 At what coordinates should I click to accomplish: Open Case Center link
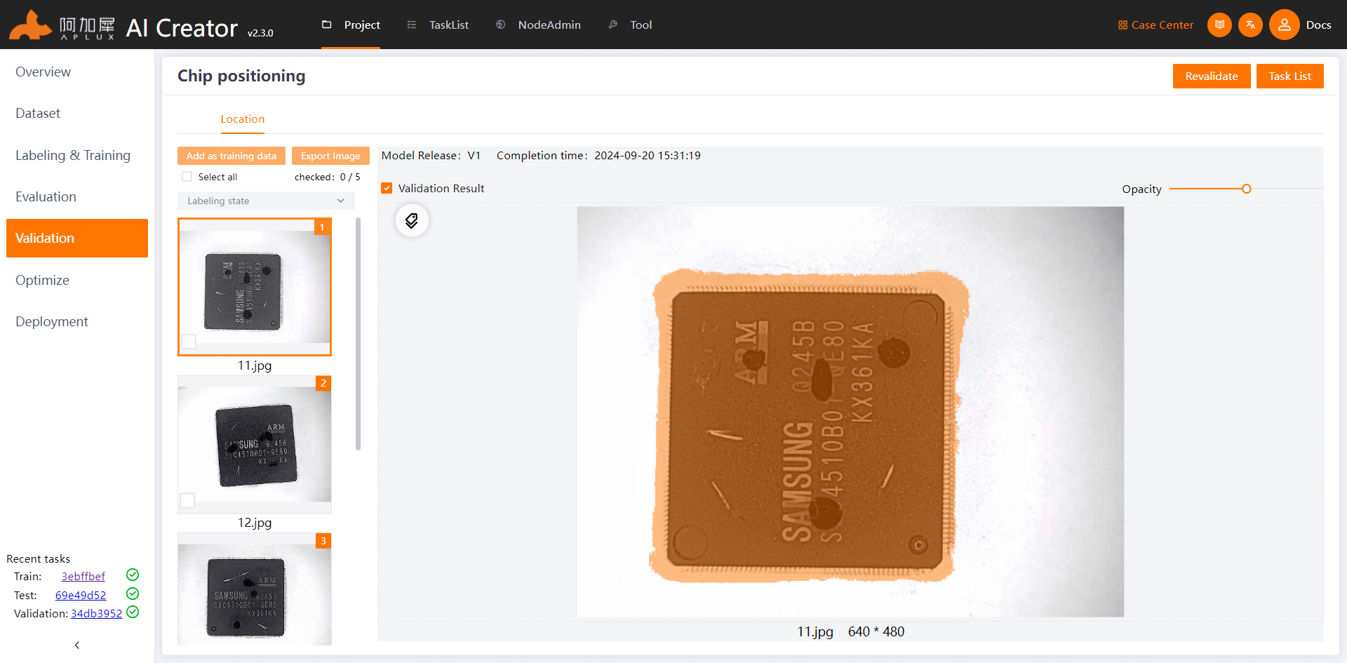(1155, 25)
